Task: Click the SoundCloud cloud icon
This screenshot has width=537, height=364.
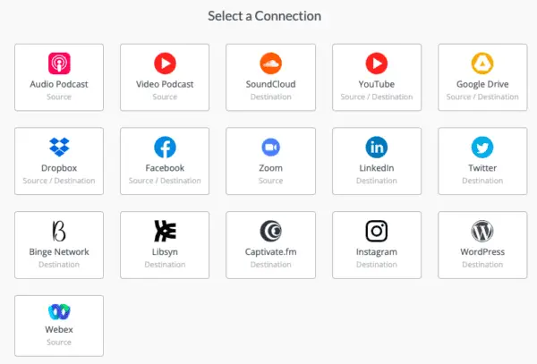Action: [270, 63]
